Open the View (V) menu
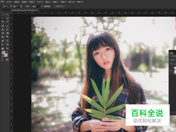Image resolution: width=176 pixels, height=132 pixels. pyautogui.click(x=63, y=2)
